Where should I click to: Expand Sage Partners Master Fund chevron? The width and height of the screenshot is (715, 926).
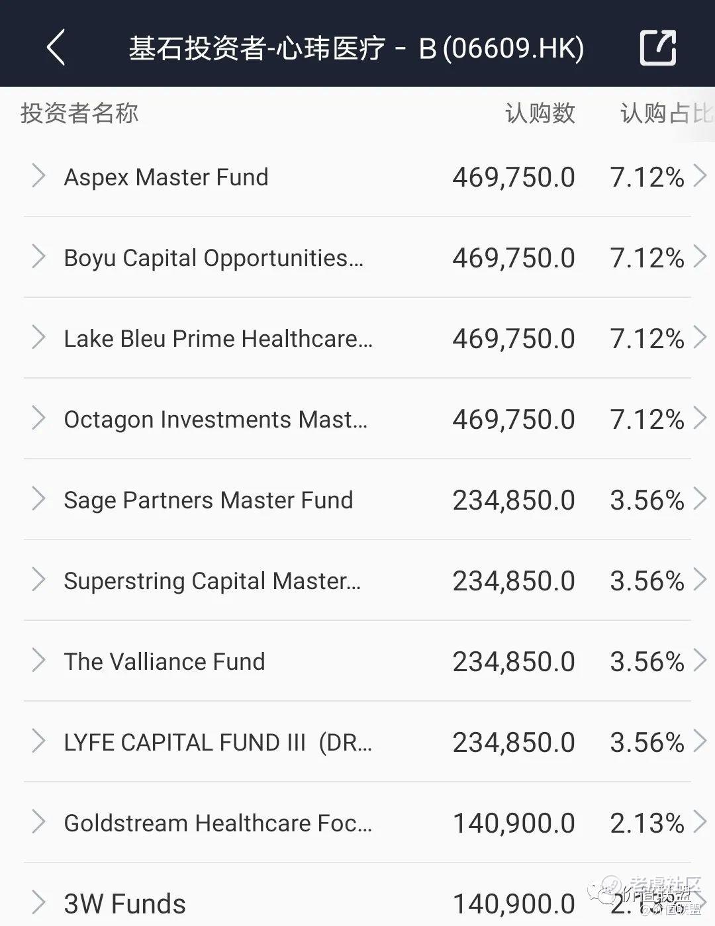tap(38, 499)
